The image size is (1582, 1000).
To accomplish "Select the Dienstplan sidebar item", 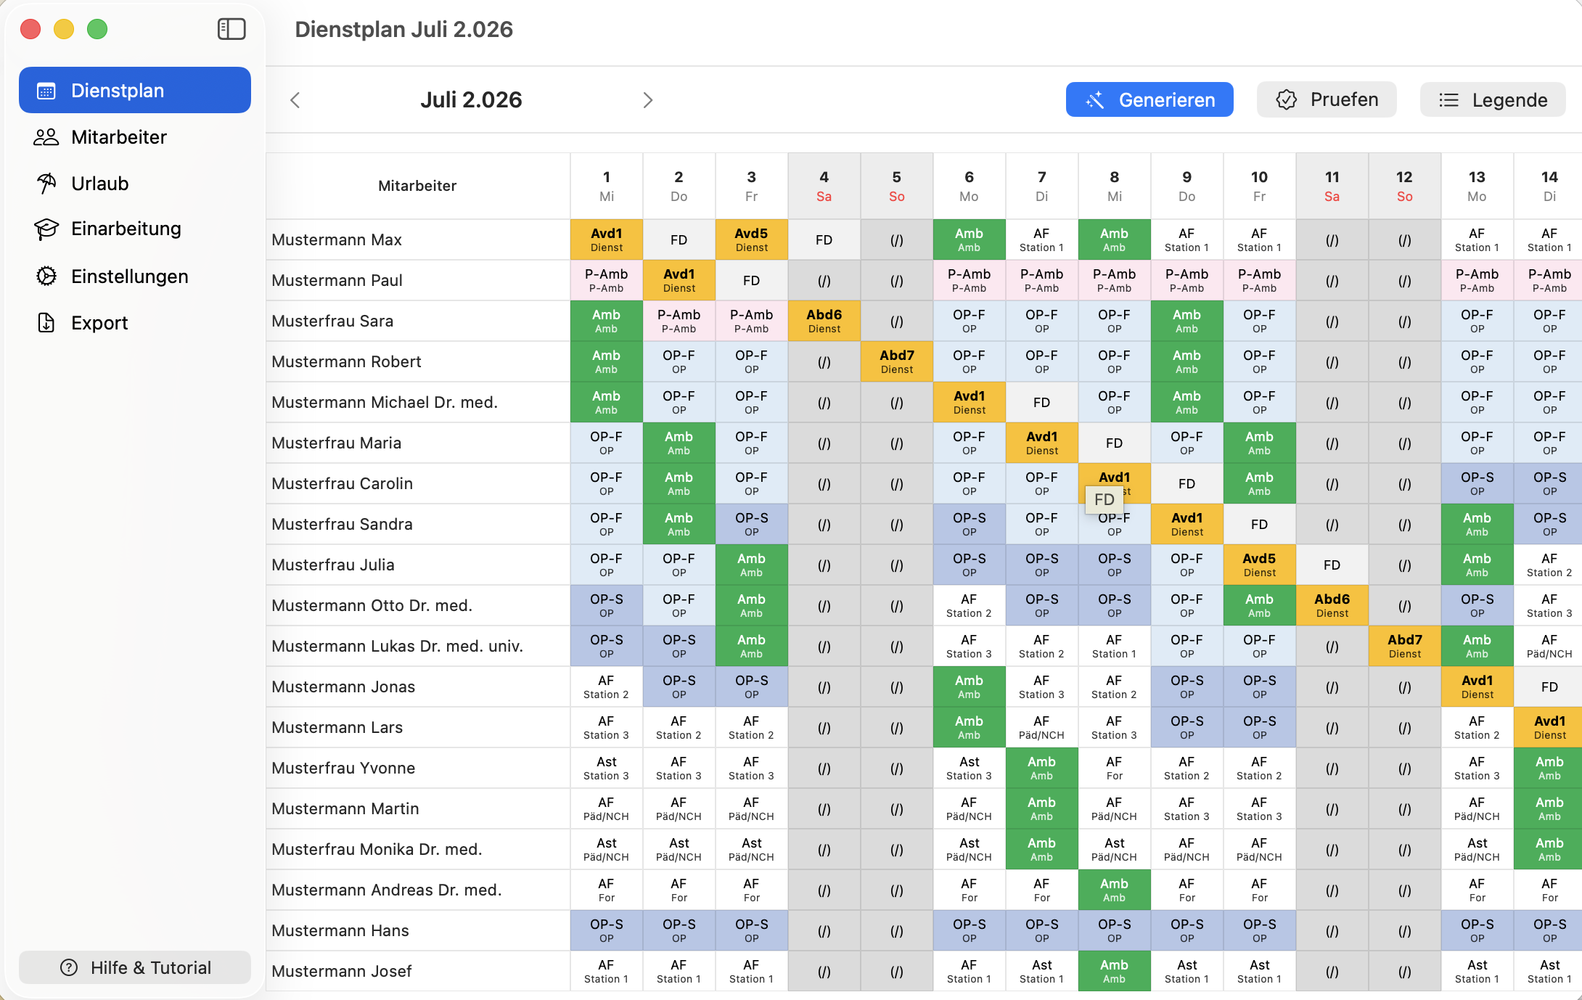I will pyautogui.click(x=135, y=90).
